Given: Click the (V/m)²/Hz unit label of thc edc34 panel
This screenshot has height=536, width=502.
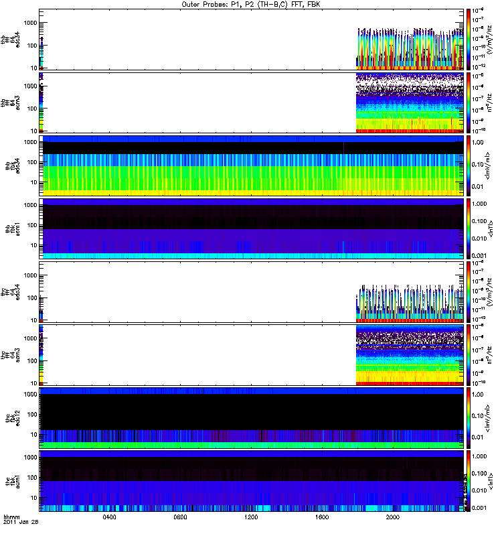Looking at the screenshot, I should (489, 292).
